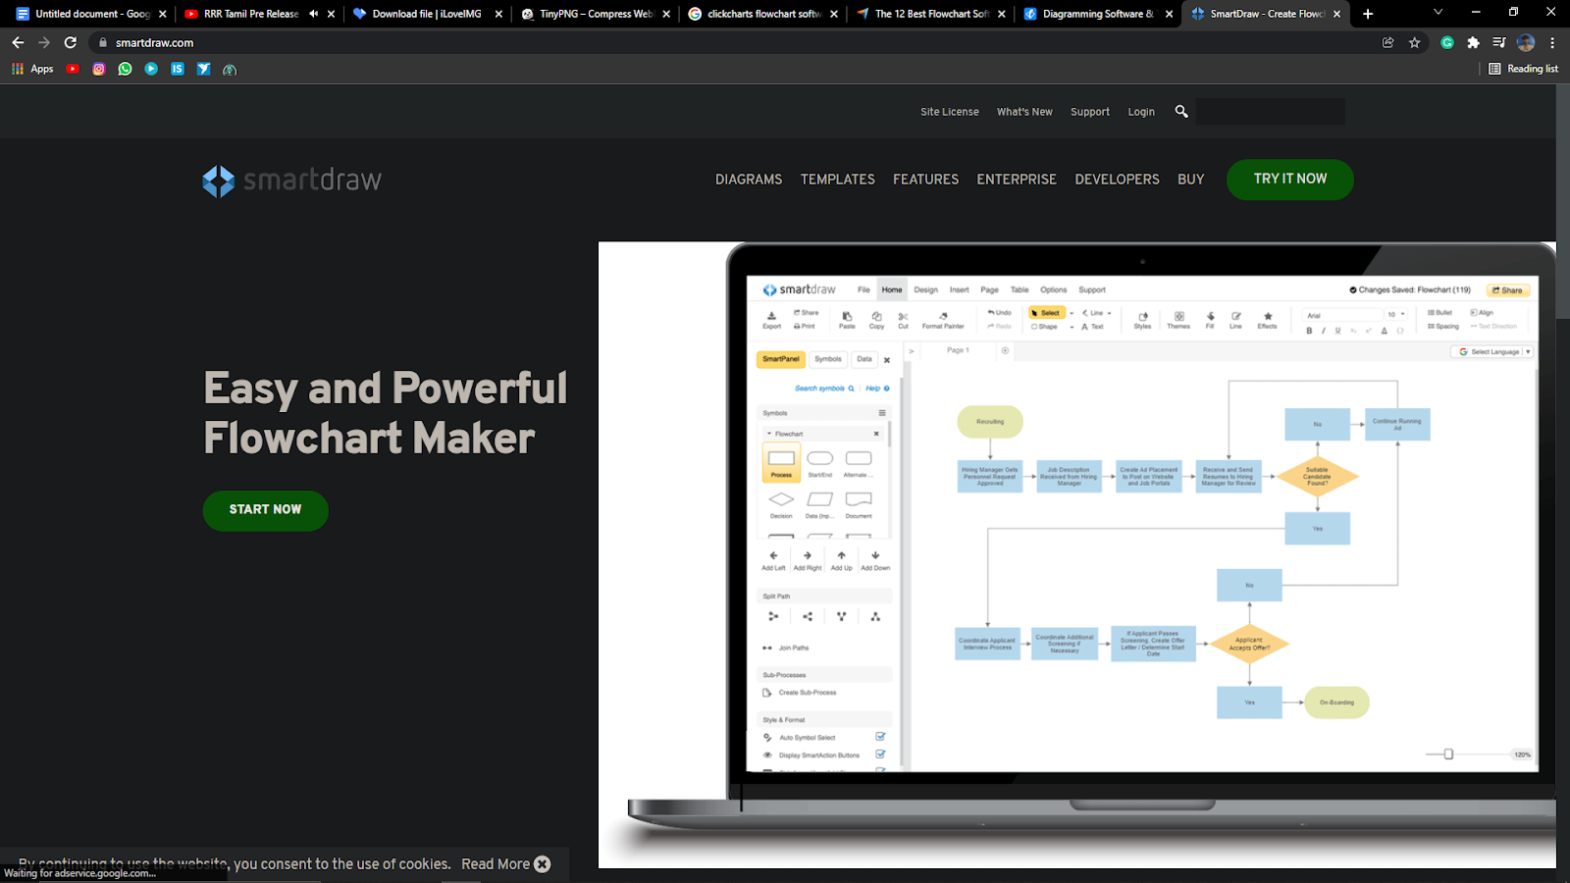Reload the smartdraw.com page
This screenshot has height=883, width=1570.
(71, 42)
